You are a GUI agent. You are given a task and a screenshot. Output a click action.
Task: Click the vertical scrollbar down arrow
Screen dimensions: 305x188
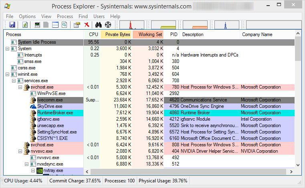298,165
